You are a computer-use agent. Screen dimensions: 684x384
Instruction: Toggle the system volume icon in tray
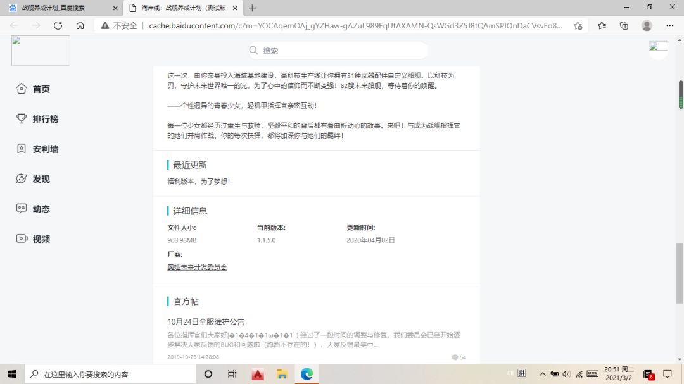click(566, 374)
